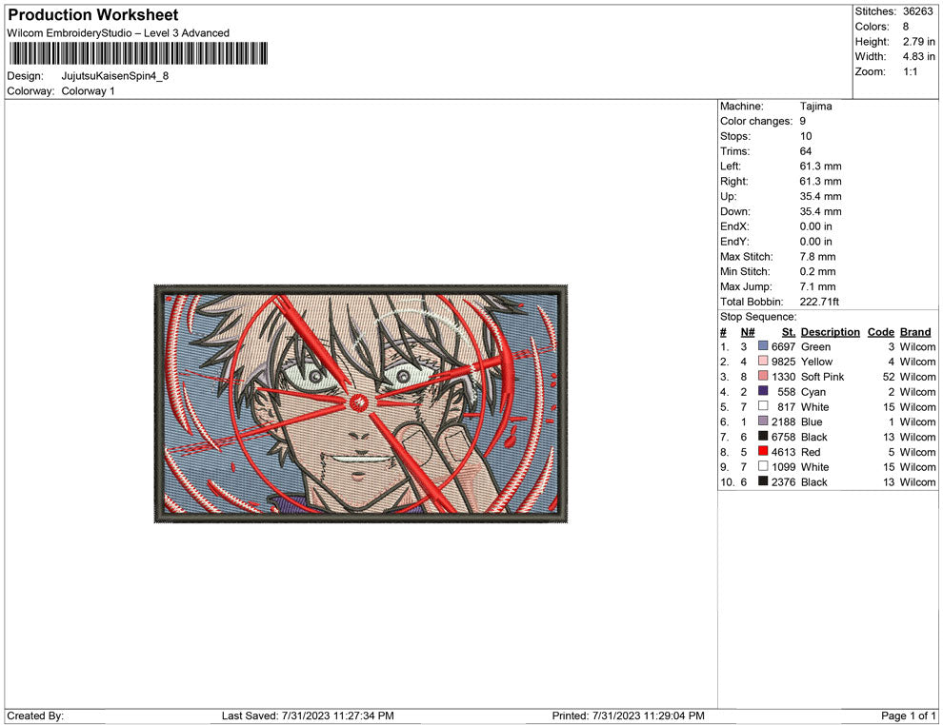943x725 pixels.
Task: Click the "Right:" label
Action: tap(733, 181)
